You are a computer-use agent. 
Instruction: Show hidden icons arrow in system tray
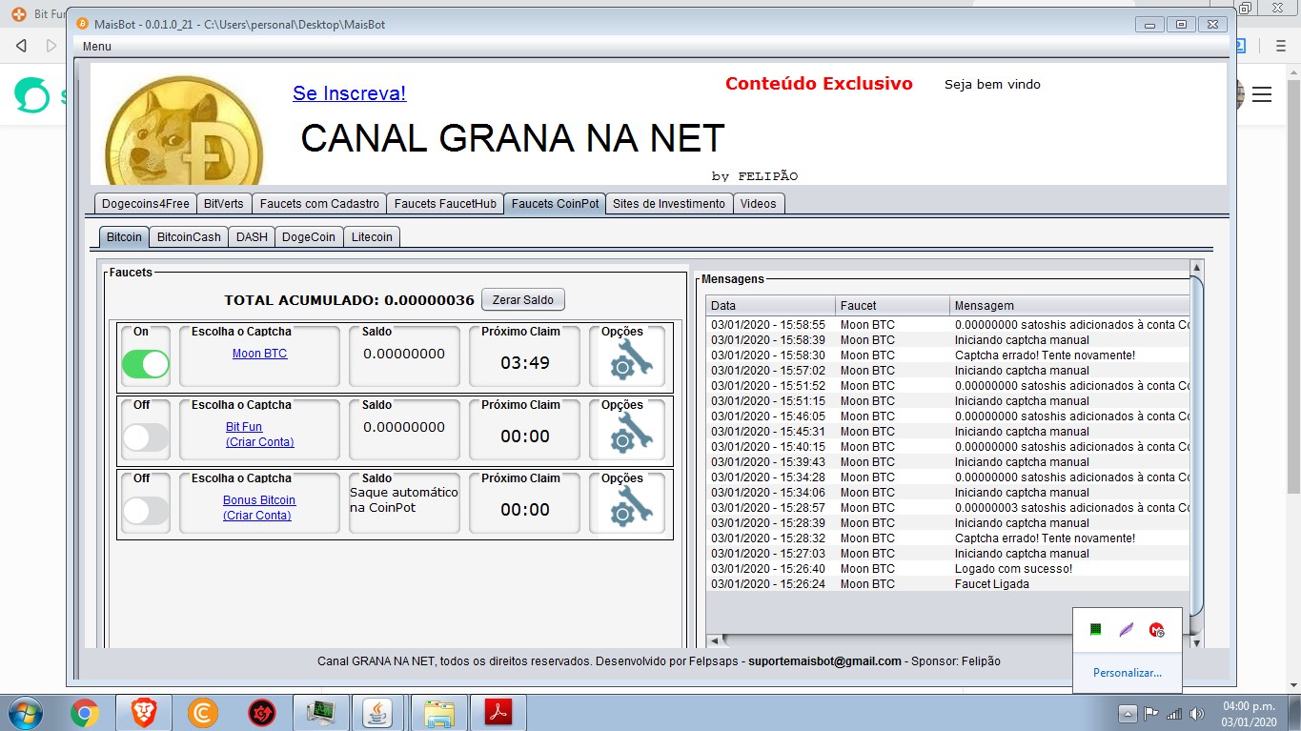coord(1128,714)
